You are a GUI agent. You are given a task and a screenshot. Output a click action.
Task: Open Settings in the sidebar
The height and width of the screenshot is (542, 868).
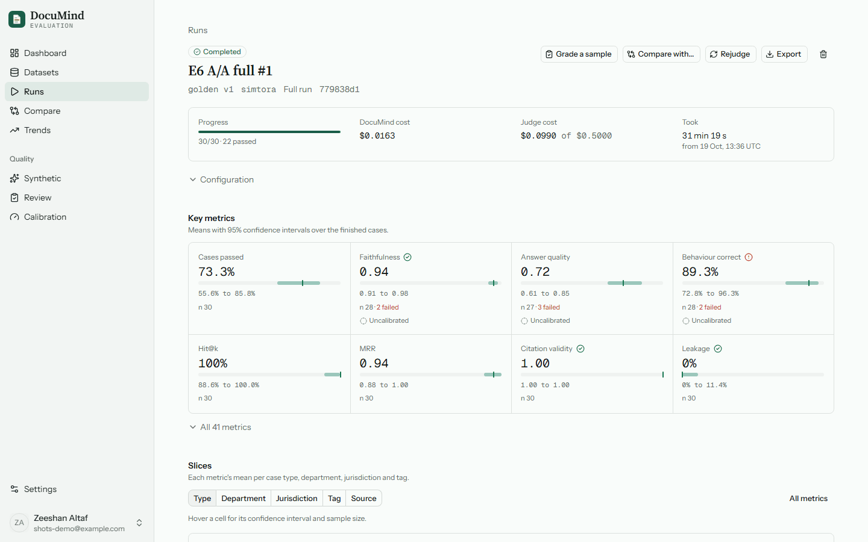click(x=77, y=489)
